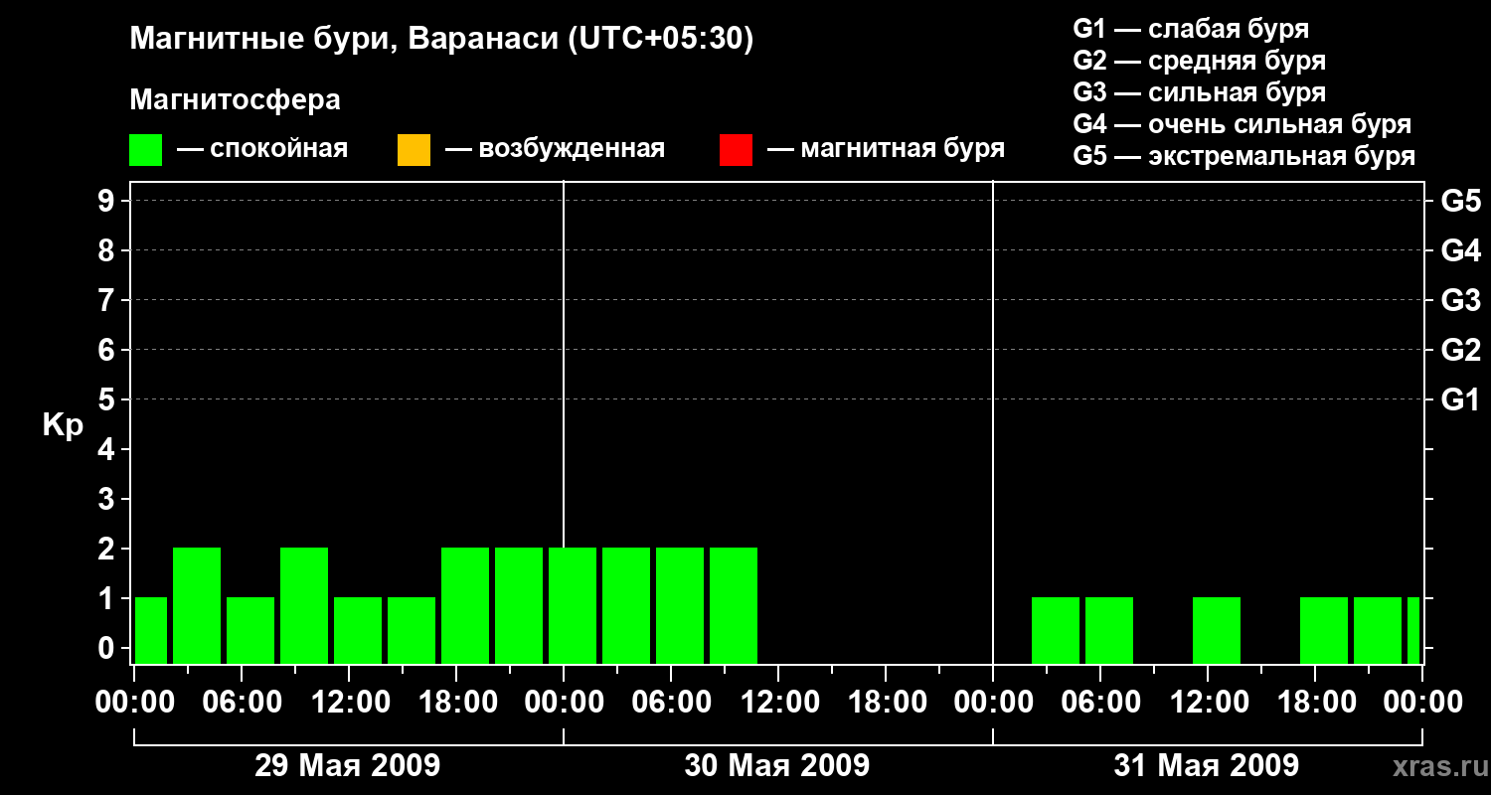Click the '06:00' time label on 29 May
1491x795 pixels.
[x=242, y=703]
